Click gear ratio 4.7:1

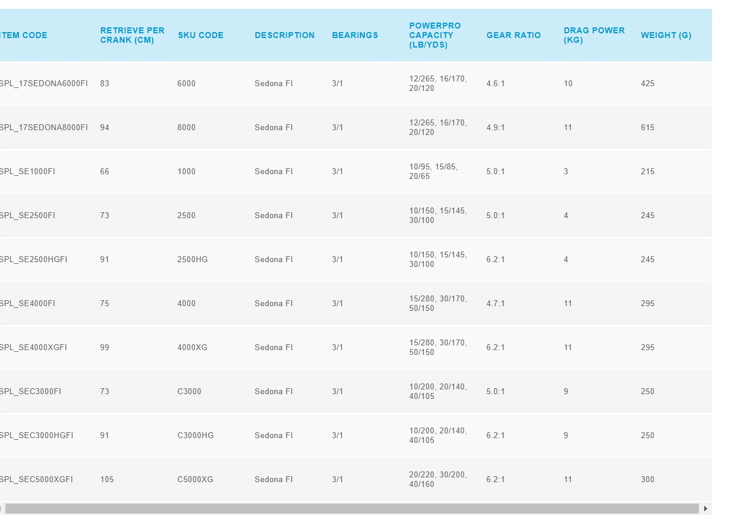496,303
